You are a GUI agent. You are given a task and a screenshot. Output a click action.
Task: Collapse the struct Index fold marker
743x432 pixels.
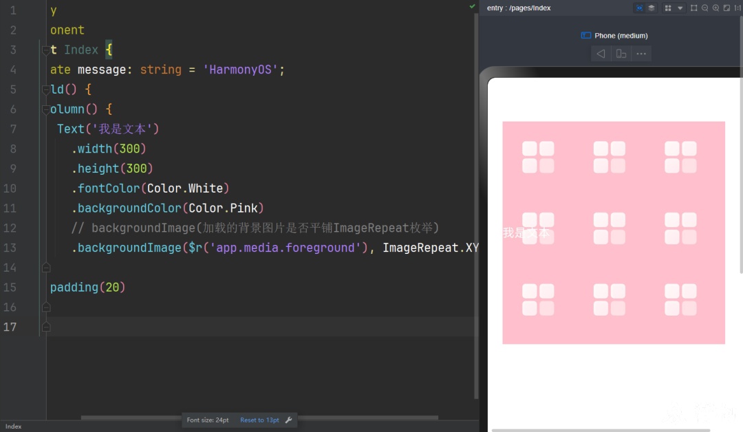click(46, 50)
